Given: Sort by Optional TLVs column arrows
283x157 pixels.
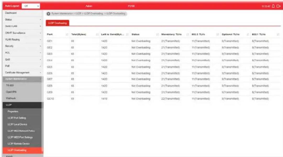Looking at the screenshot, I should click(248, 34).
